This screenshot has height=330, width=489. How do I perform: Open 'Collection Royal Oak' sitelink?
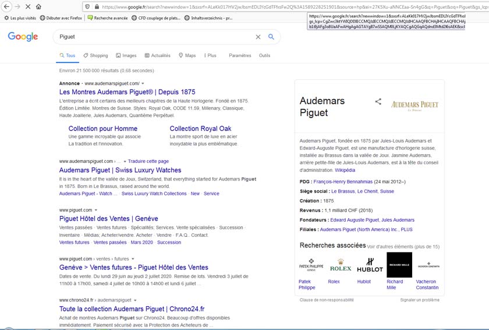200,129
